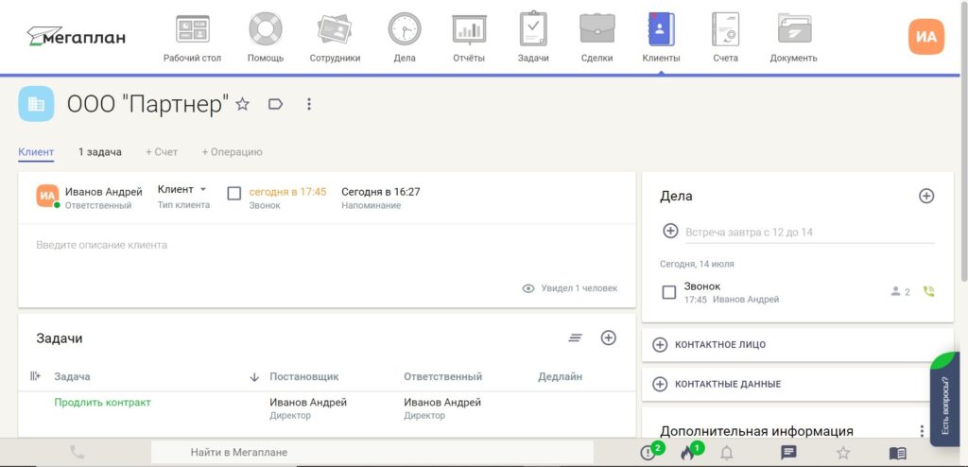The height and width of the screenshot is (467, 968).
Task: Click the Иванов Андрей Постановщик cell
Action: click(x=308, y=408)
